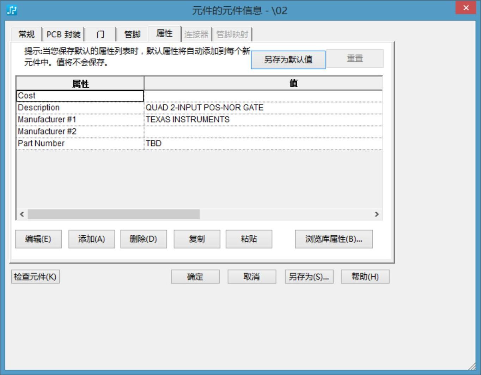Select the Part Number attribute row
The image size is (481, 375).
[x=80, y=144]
